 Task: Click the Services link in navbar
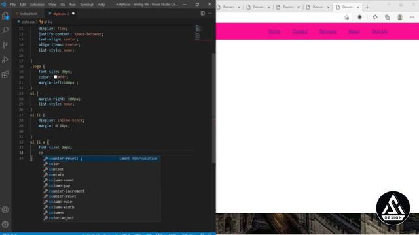coord(327,31)
